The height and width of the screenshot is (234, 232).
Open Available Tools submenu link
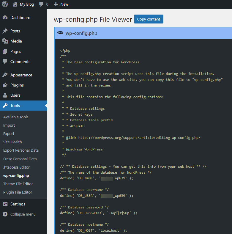[16, 117]
